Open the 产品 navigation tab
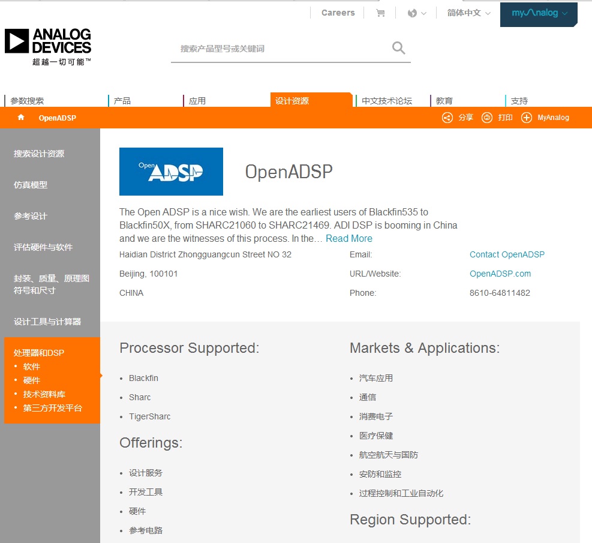The image size is (592, 543). (122, 101)
